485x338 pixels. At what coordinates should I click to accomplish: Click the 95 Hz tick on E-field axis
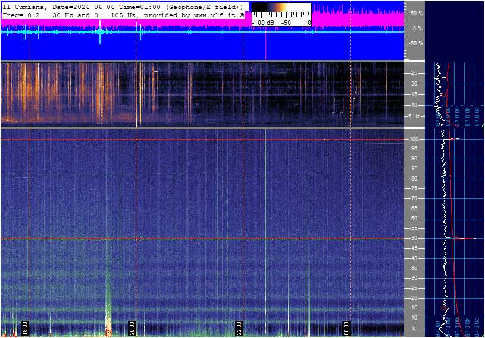point(414,149)
